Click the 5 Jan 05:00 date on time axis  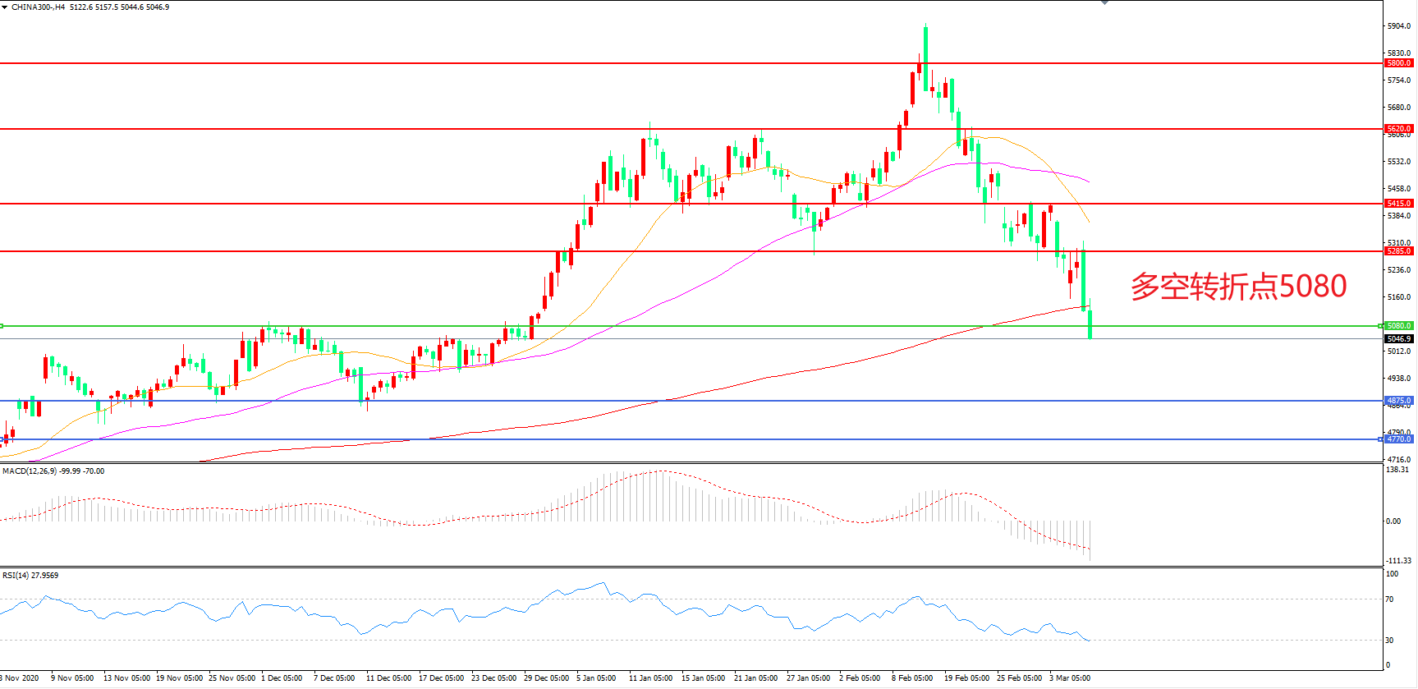tap(596, 678)
